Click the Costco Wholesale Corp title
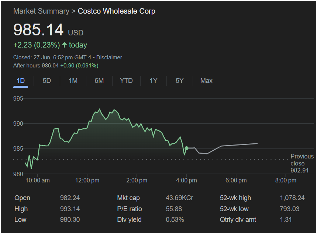Image resolution: width=317 pixels, height=234 pixels. click(x=117, y=11)
